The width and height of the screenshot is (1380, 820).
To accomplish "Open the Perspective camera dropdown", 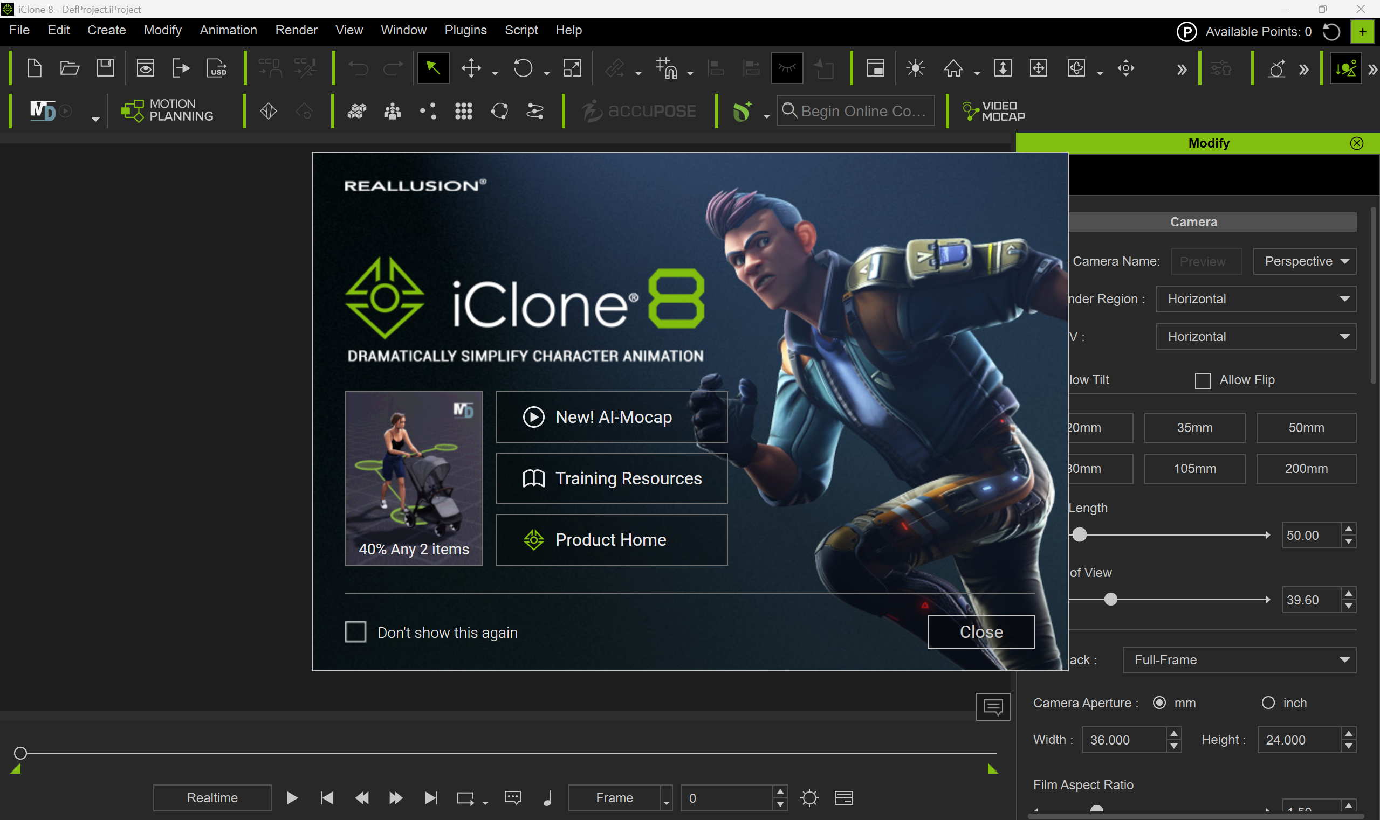I will pos(1305,261).
